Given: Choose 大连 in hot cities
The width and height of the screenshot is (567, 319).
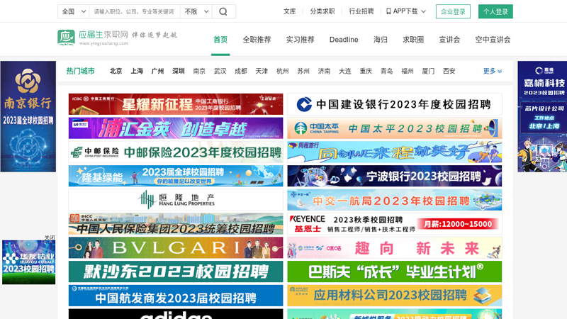Looking at the screenshot, I should pos(345,71).
